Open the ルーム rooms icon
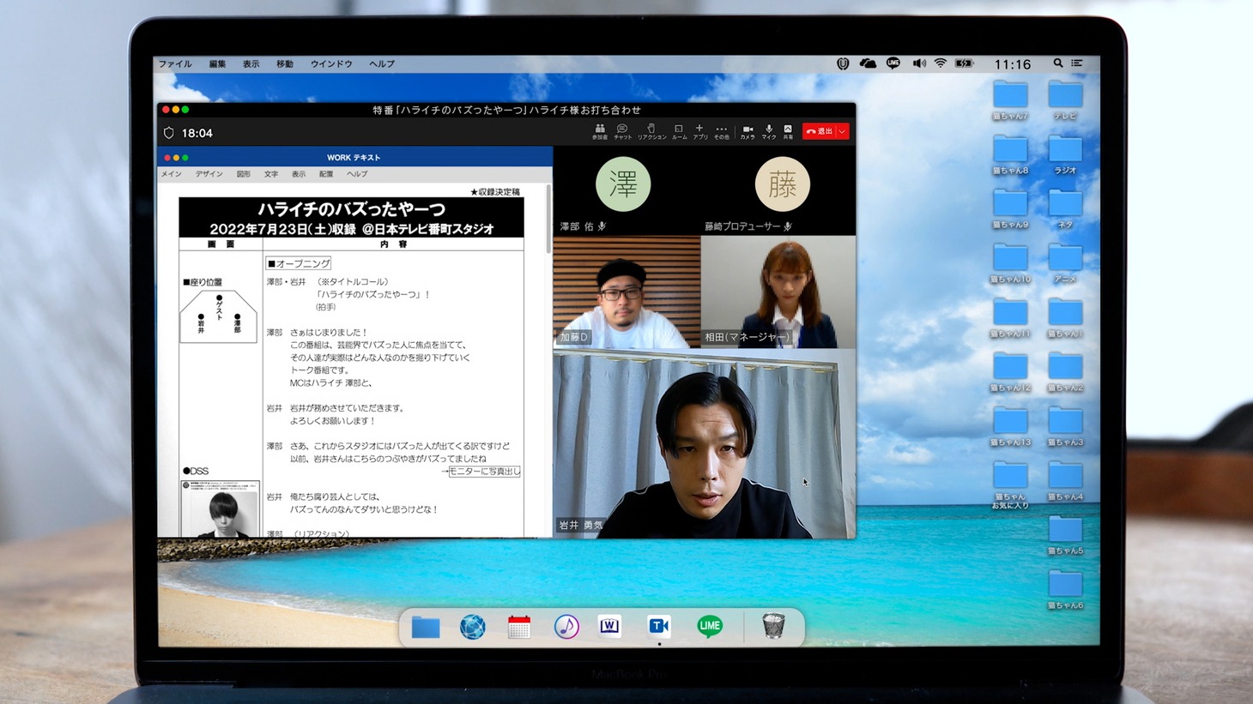Screen dimensions: 1253x704 click(679, 130)
